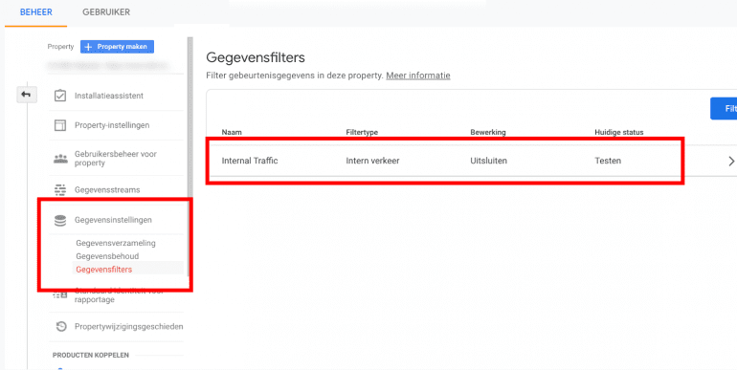Click the Property maken button

pyautogui.click(x=117, y=47)
